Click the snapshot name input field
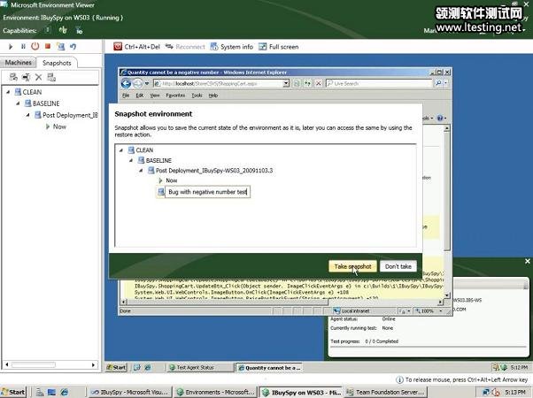 [x=207, y=191]
